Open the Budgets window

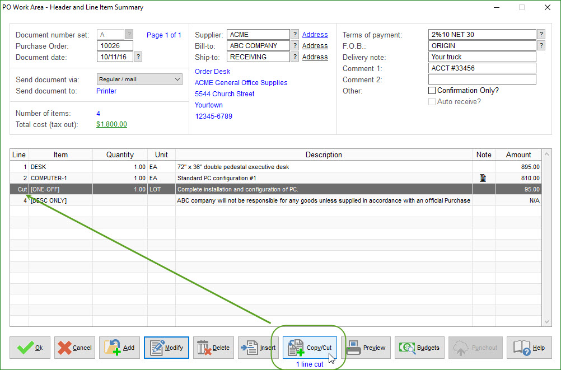(x=420, y=348)
